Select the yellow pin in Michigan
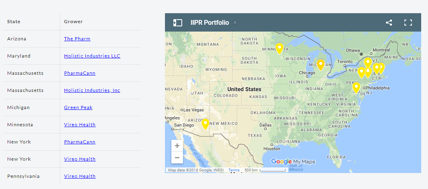Viewport: 428px width, 189px height. tap(320, 65)
